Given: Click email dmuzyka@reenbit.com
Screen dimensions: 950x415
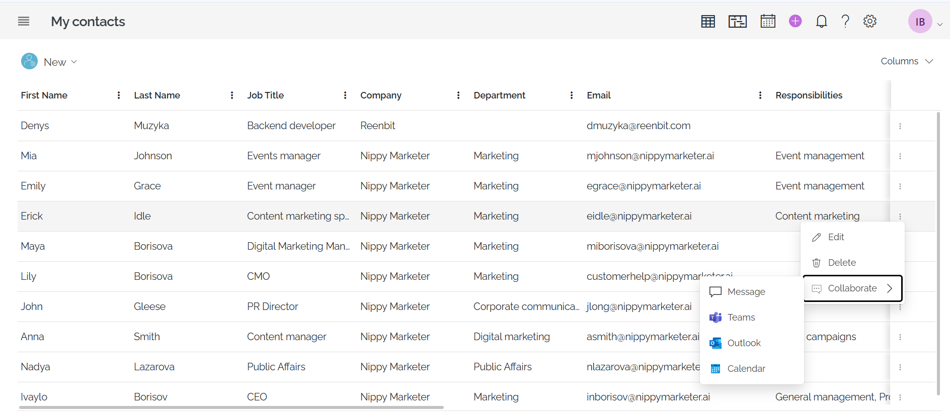Looking at the screenshot, I should point(638,126).
